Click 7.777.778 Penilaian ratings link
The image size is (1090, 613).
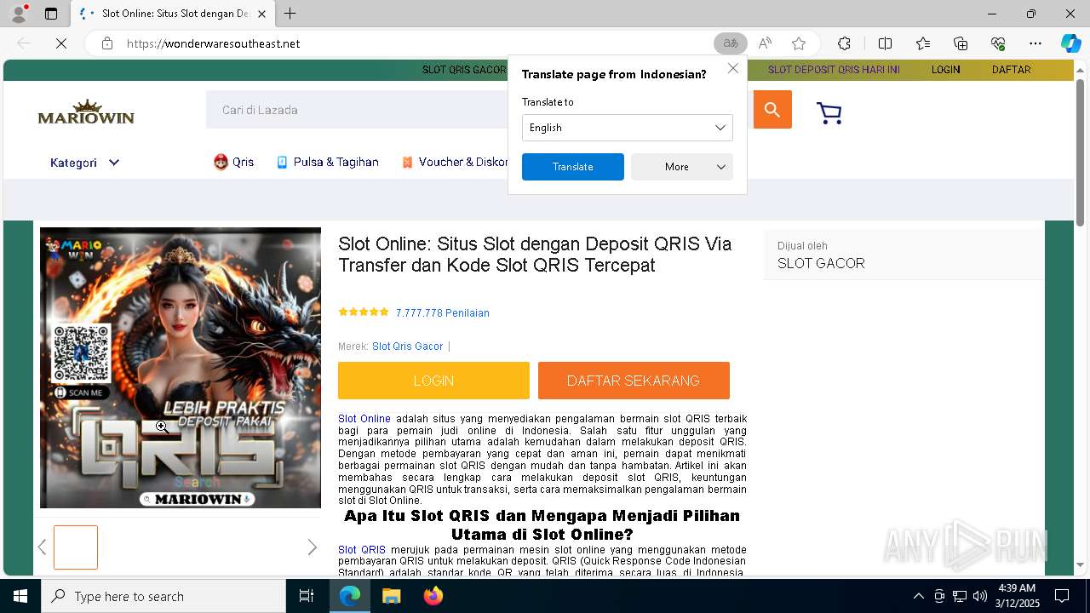[x=443, y=313]
